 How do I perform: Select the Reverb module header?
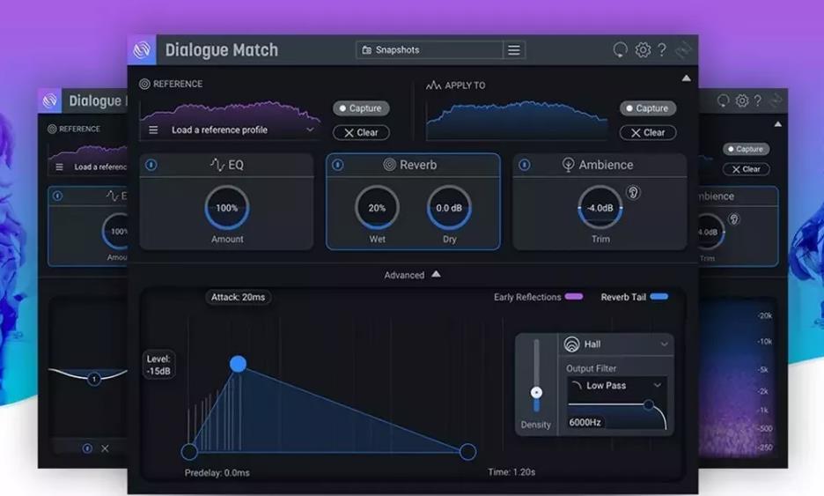[413, 165]
